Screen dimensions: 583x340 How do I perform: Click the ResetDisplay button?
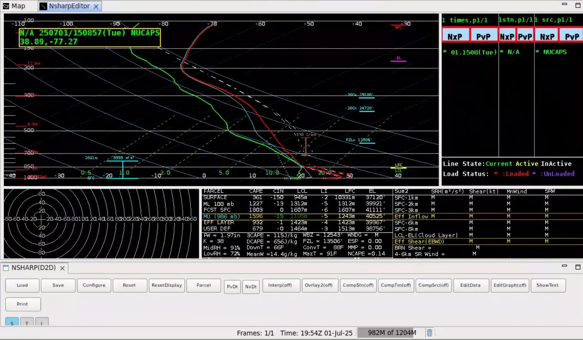pos(167,285)
